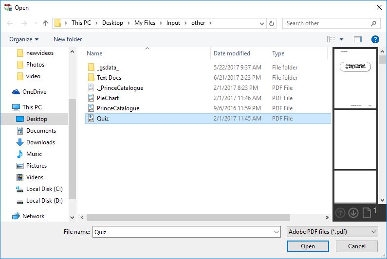Select Local Disk (D:) drive

click(x=39, y=201)
